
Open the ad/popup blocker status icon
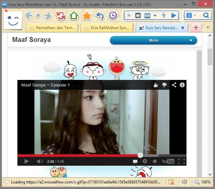[x=171, y=182]
